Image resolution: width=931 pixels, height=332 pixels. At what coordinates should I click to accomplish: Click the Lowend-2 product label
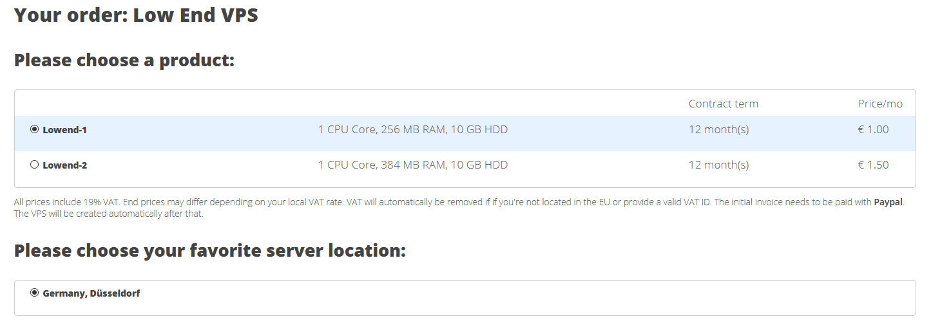coord(64,165)
